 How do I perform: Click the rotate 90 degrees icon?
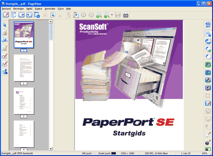coord(208,42)
